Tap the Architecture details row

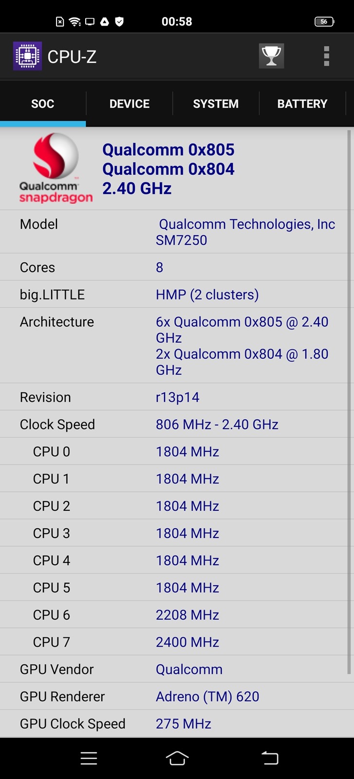point(177,346)
